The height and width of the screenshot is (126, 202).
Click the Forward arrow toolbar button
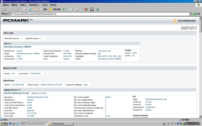pos(18,9)
